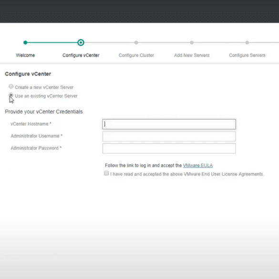Screen dimensions: 279x279
Task: Click the Administrator Username label
Action: [36, 136]
